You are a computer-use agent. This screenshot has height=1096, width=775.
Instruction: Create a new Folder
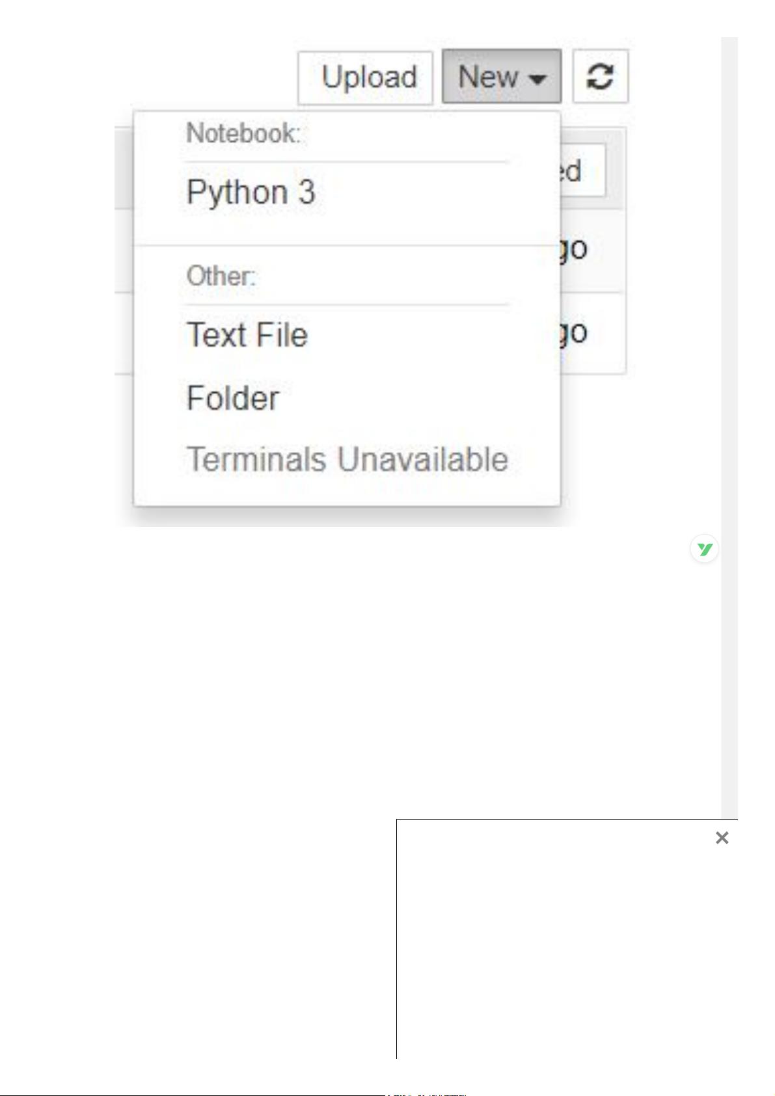[x=233, y=398]
